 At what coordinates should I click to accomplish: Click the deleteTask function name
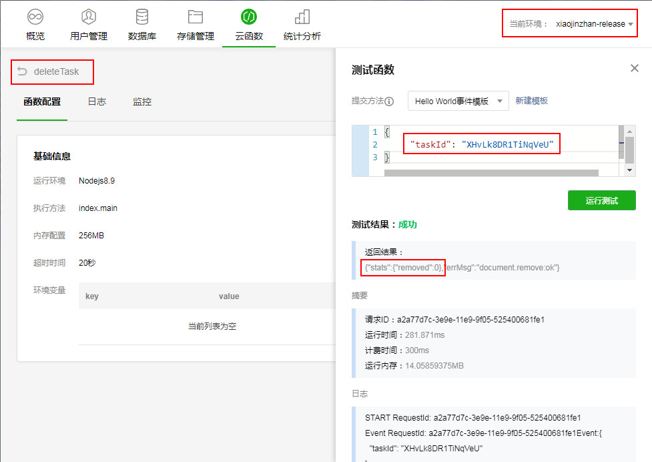click(57, 71)
